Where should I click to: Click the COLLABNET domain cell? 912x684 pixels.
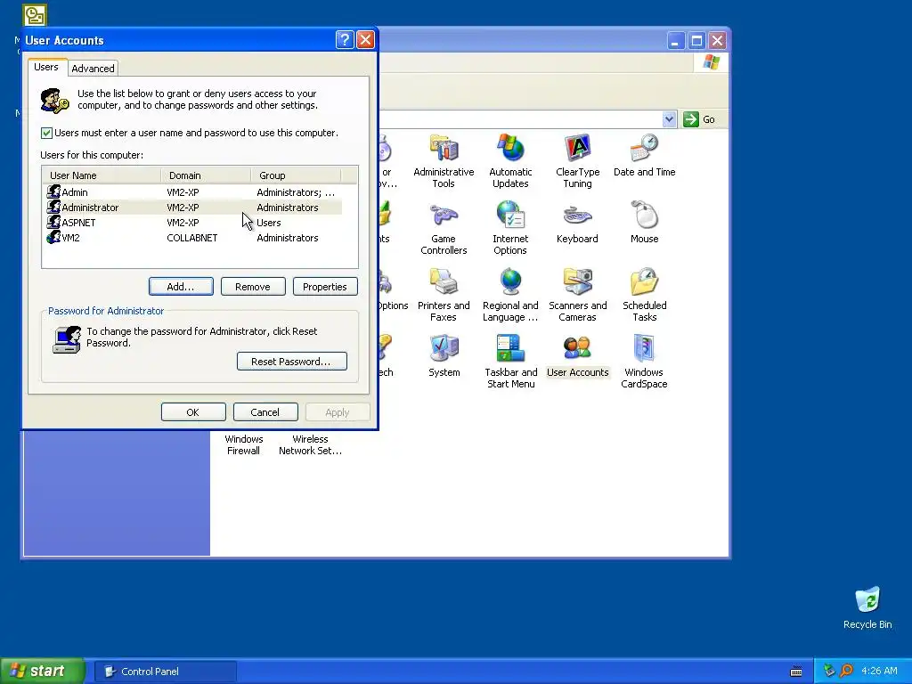pos(192,238)
